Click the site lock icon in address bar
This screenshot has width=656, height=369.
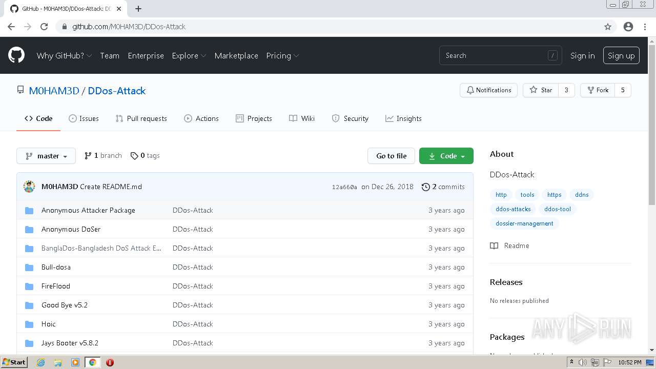point(64,27)
